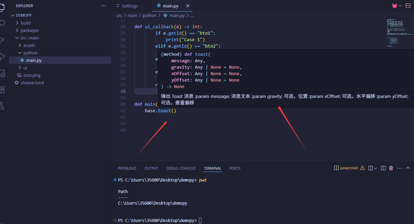
Task: Open terminal panel more actions ellipsis
Action: pyautogui.click(x=399, y=168)
